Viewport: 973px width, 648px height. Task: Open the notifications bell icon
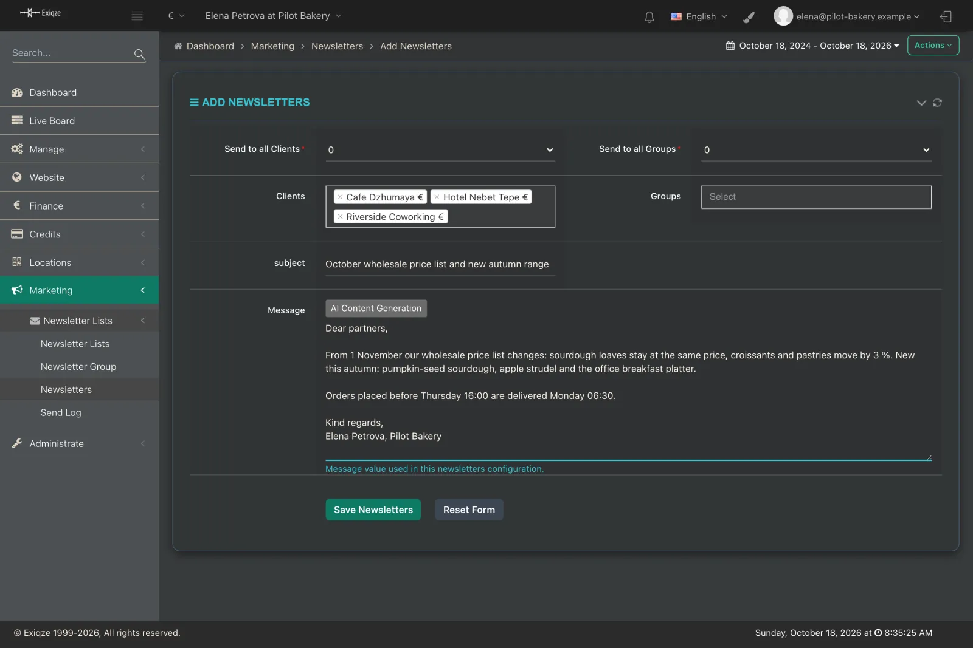point(649,16)
